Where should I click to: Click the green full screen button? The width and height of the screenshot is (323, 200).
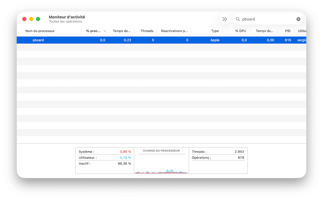pyautogui.click(x=38, y=19)
